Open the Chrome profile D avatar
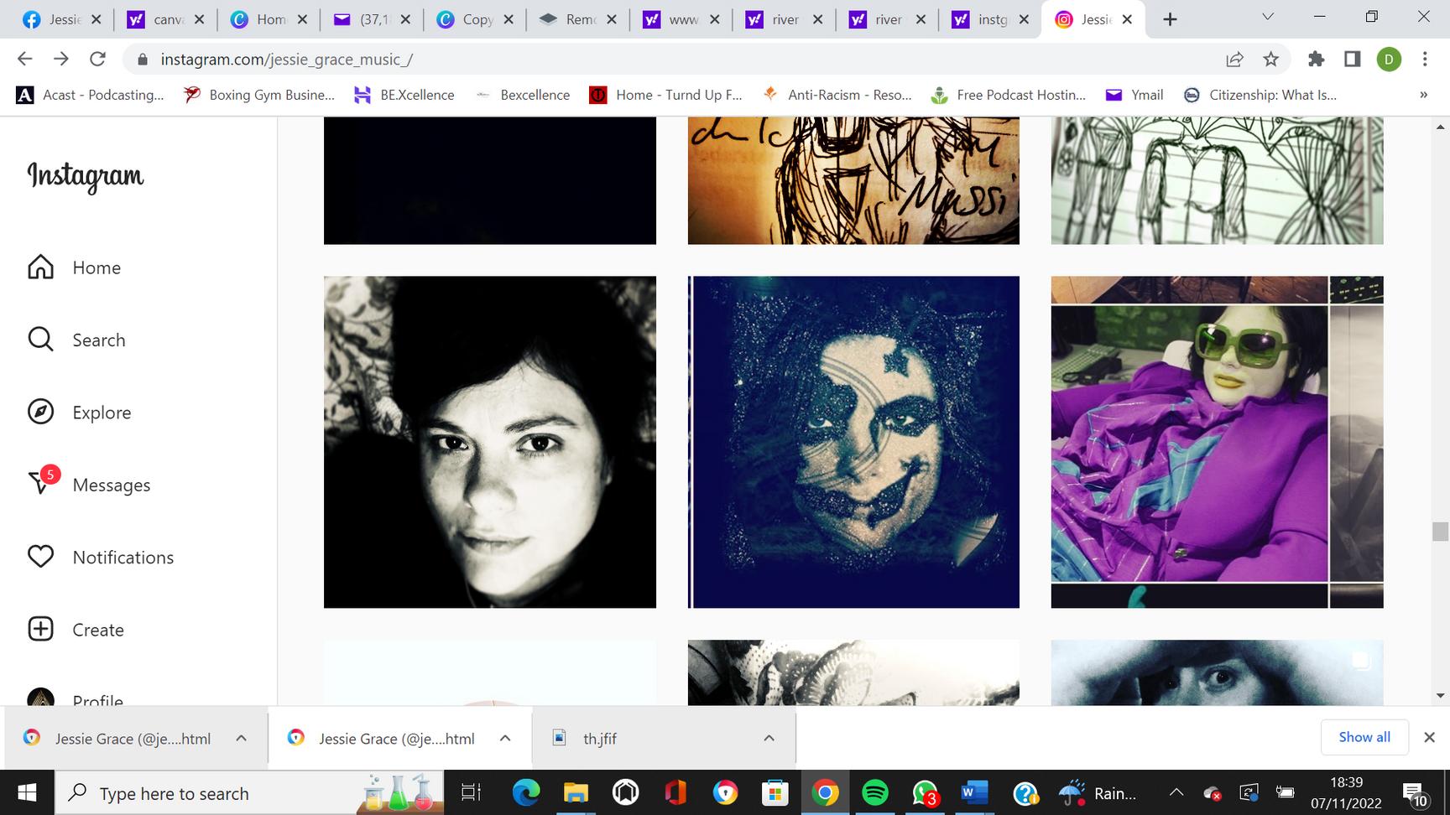Screen dimensions: 1450x815 click(x=1389, y=59)
